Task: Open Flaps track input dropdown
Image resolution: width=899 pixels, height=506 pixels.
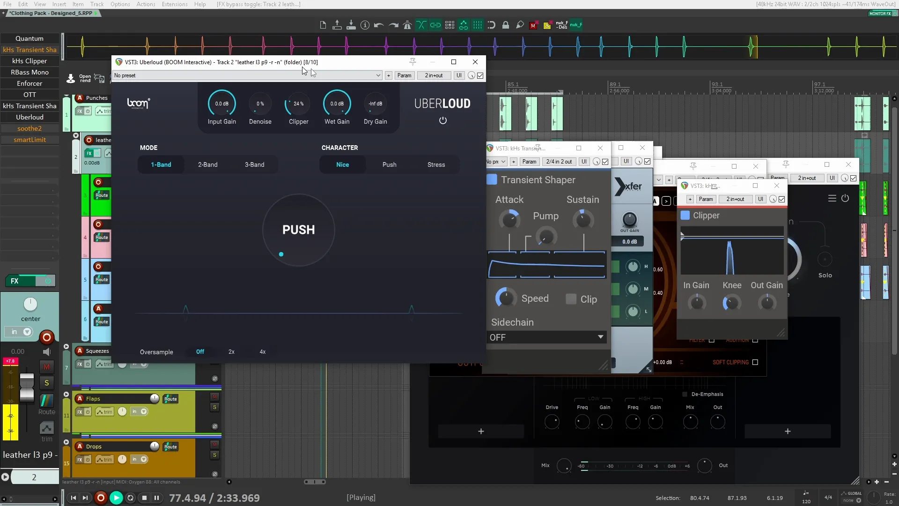Action: point(139,412)
